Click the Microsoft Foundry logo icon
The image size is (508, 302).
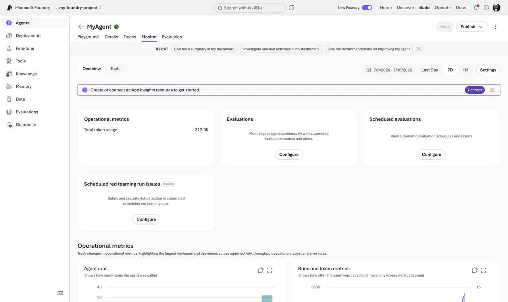point(10,8)
